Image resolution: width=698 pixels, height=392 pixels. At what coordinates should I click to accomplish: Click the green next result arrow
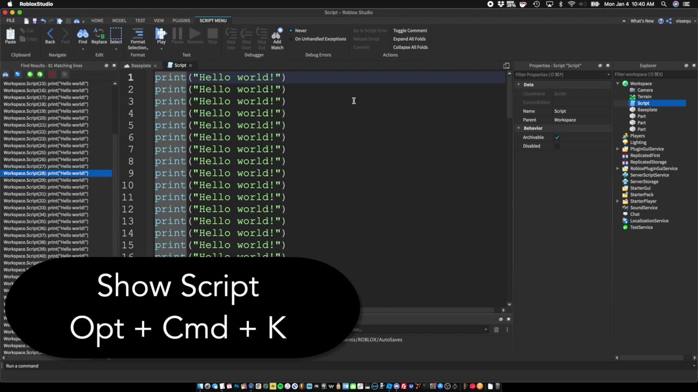click(x=40, y=74)
